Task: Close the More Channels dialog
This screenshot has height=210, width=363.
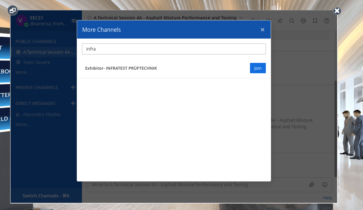Action: [x=263, y=30]
